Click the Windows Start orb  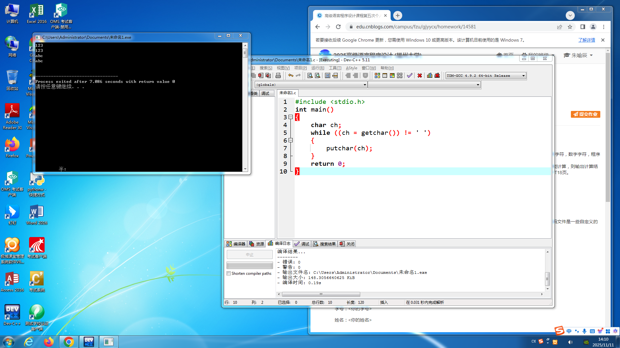(x=9, y=342)
